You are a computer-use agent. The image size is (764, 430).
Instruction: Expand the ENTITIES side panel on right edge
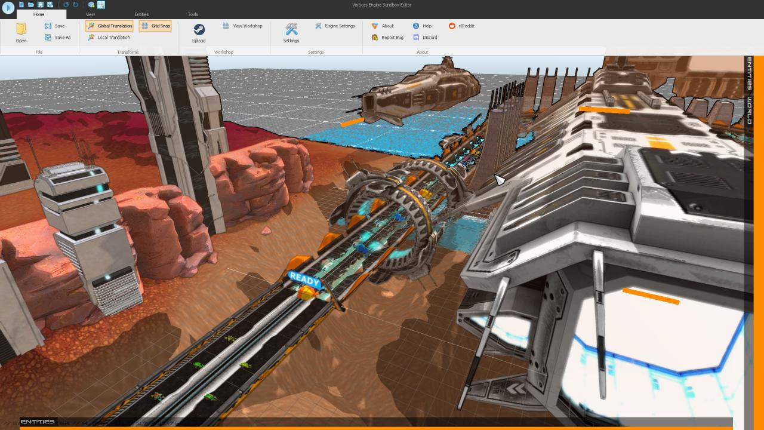749,73
